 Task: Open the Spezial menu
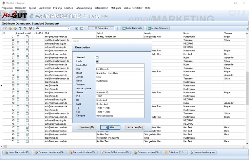pos(32,8)
